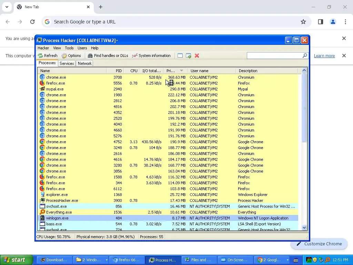Sort by the Name column header
The width and height of the screenshot is (353, 265).
[72, 71]
